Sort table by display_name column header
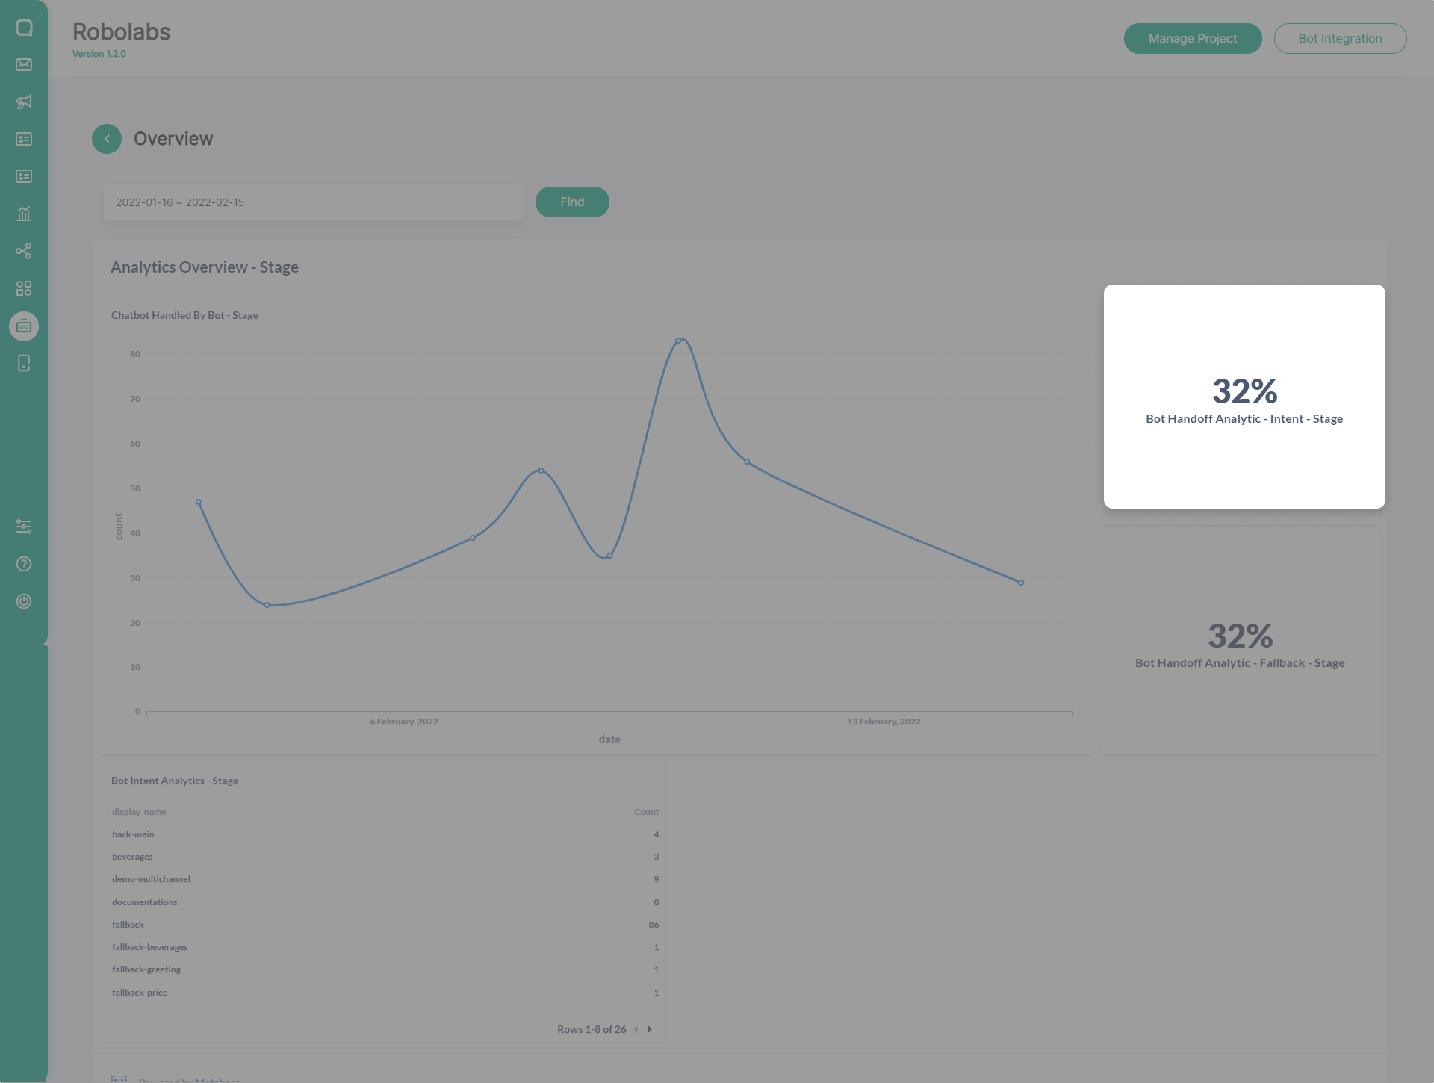 139,812
